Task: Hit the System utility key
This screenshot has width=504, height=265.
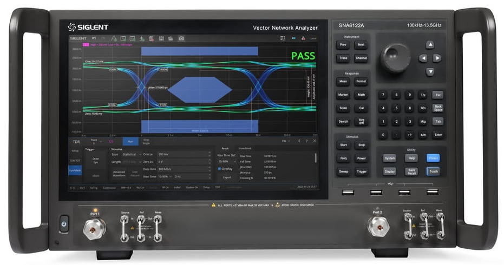Action: point(390,158)
